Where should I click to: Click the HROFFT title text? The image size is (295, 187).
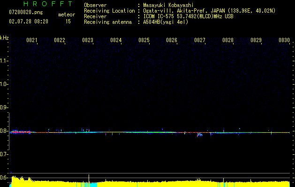pos(48,4)
